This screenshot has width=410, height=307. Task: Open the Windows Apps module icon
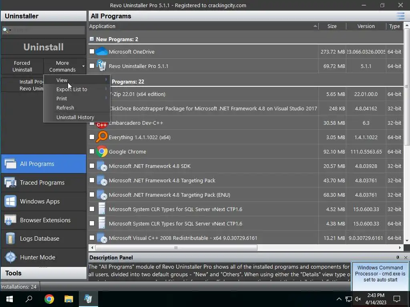click(x=10, y=201)
